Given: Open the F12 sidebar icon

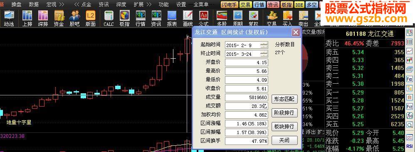Looking at the screenshot, I should pyautogui.click(x=409, y=107).
